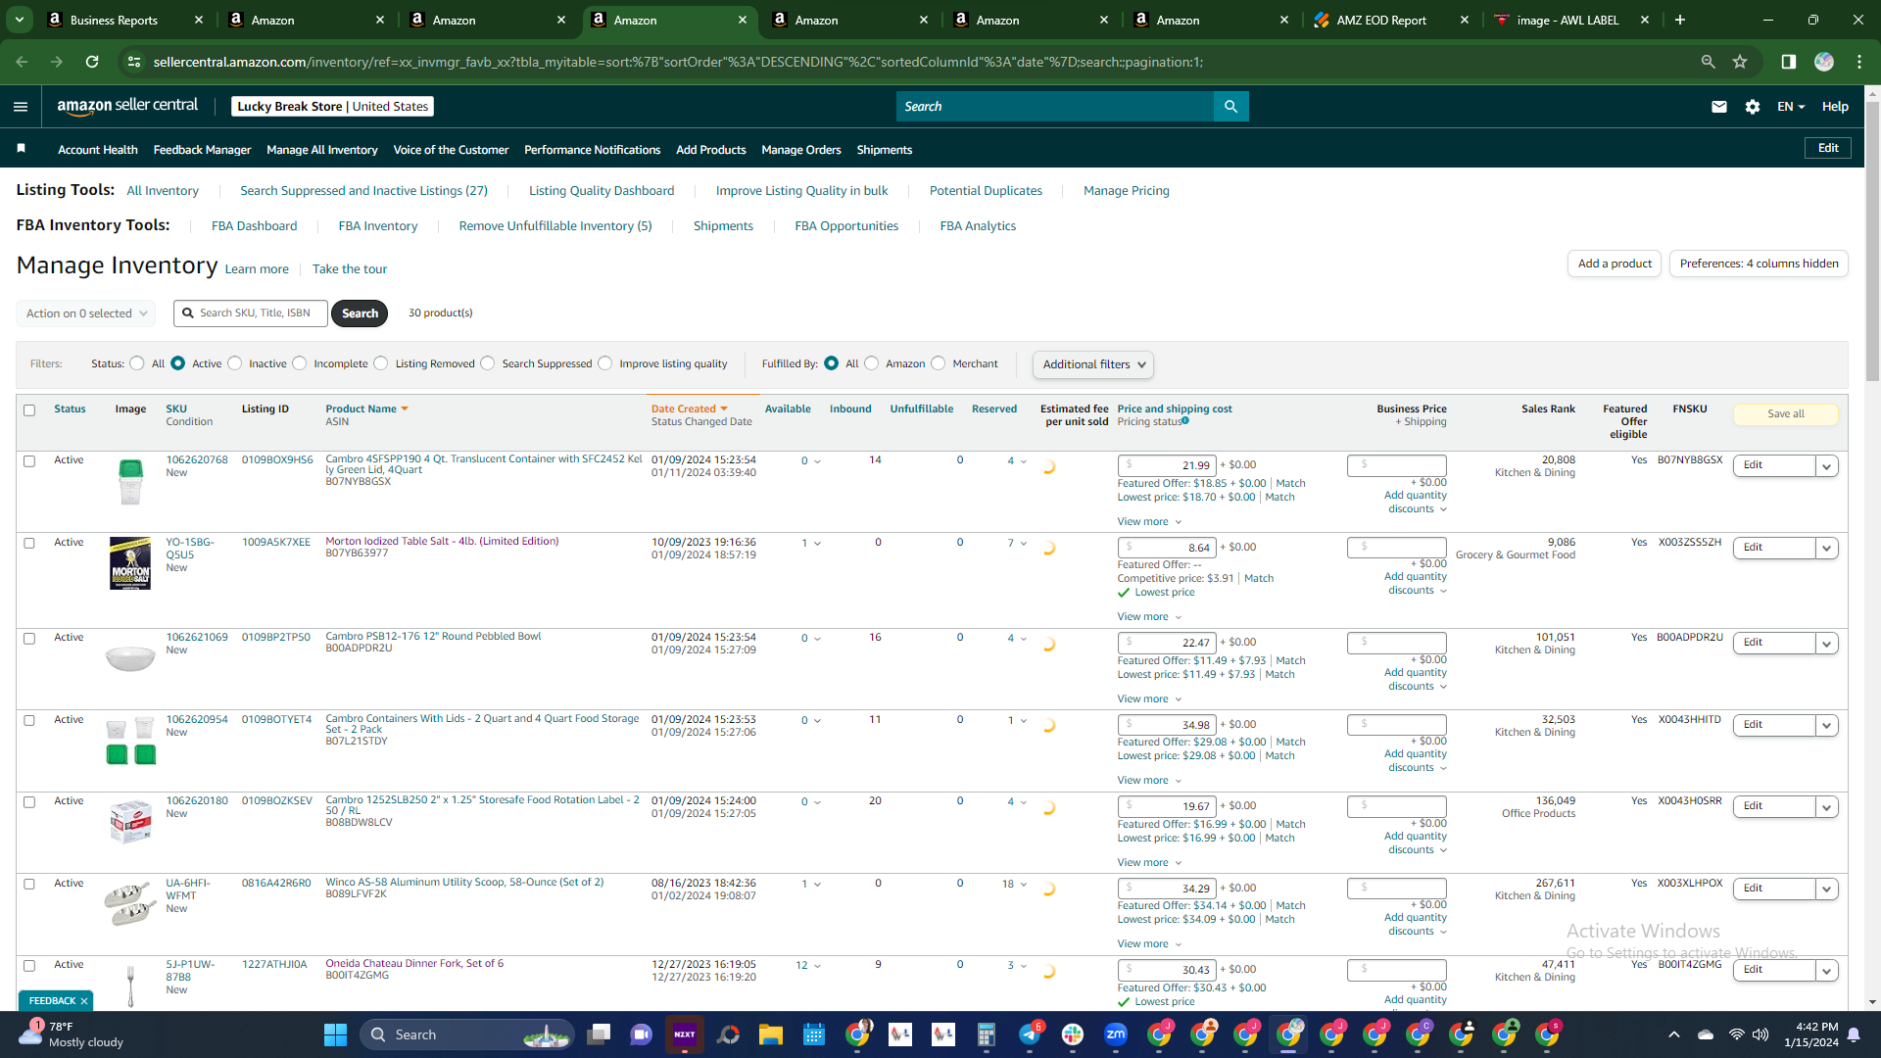1881x1058 pixels.
Task: Open the Slack app in taskbar
Action: (x=1073, y=1034)
